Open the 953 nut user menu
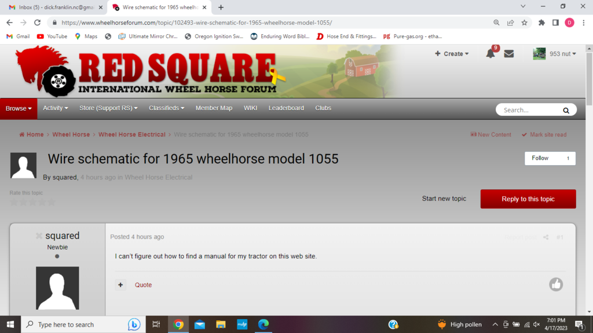 (554, 54)
